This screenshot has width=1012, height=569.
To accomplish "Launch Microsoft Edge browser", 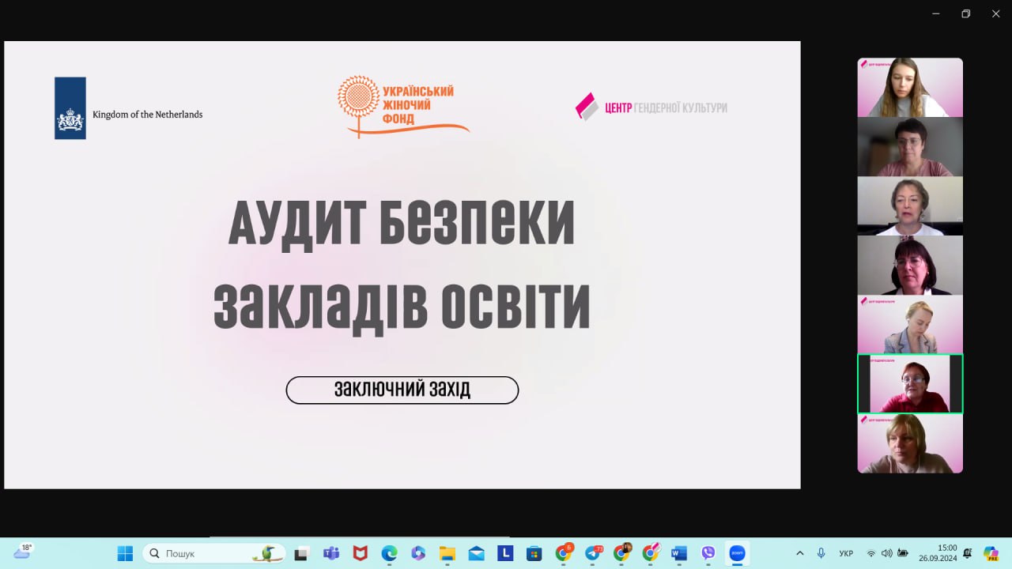I will coord(389,553).
